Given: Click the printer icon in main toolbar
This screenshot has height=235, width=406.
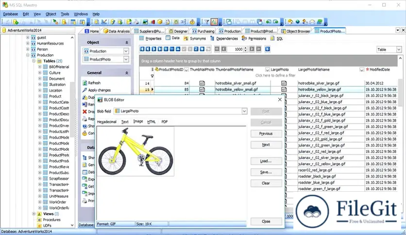Looking at the screenshot, I should click(136, 22).
